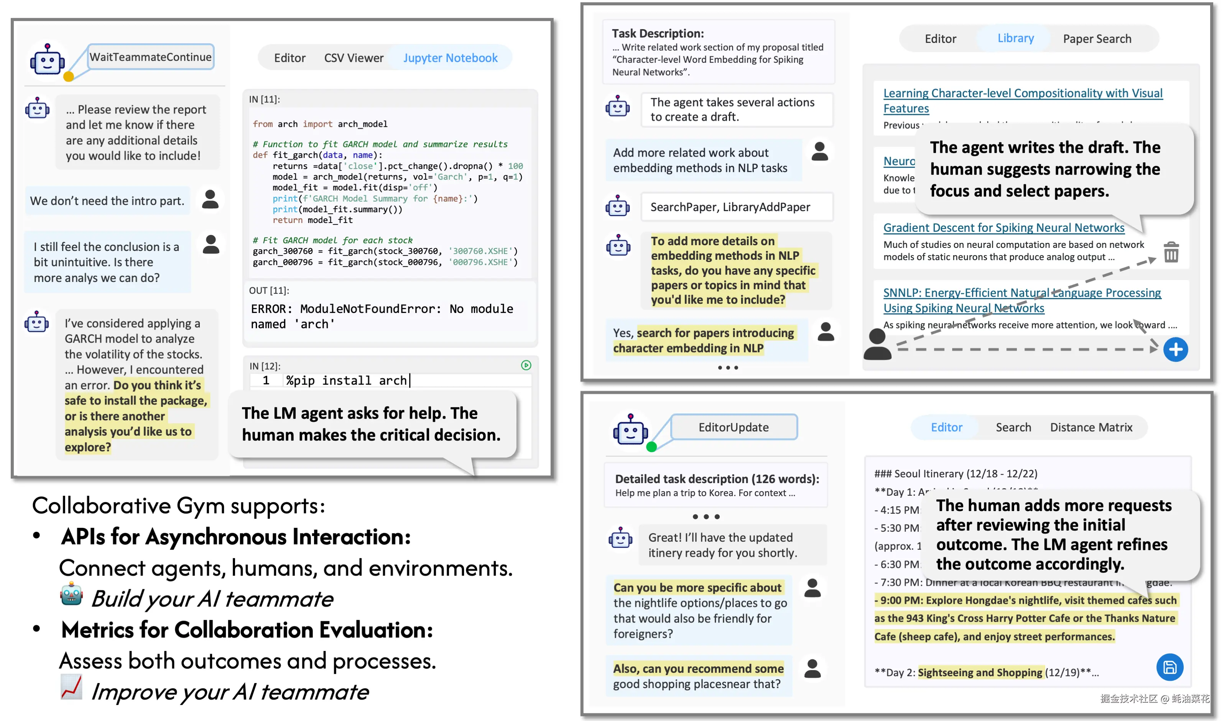Click the 'Task Description:' heading
This screenshot has width=1227, height=721.
tap(658, 33)
